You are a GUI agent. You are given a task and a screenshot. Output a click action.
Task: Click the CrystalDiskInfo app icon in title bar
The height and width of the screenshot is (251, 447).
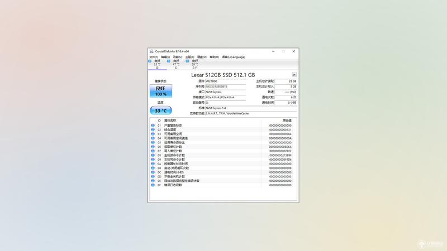tap(151, 51)
